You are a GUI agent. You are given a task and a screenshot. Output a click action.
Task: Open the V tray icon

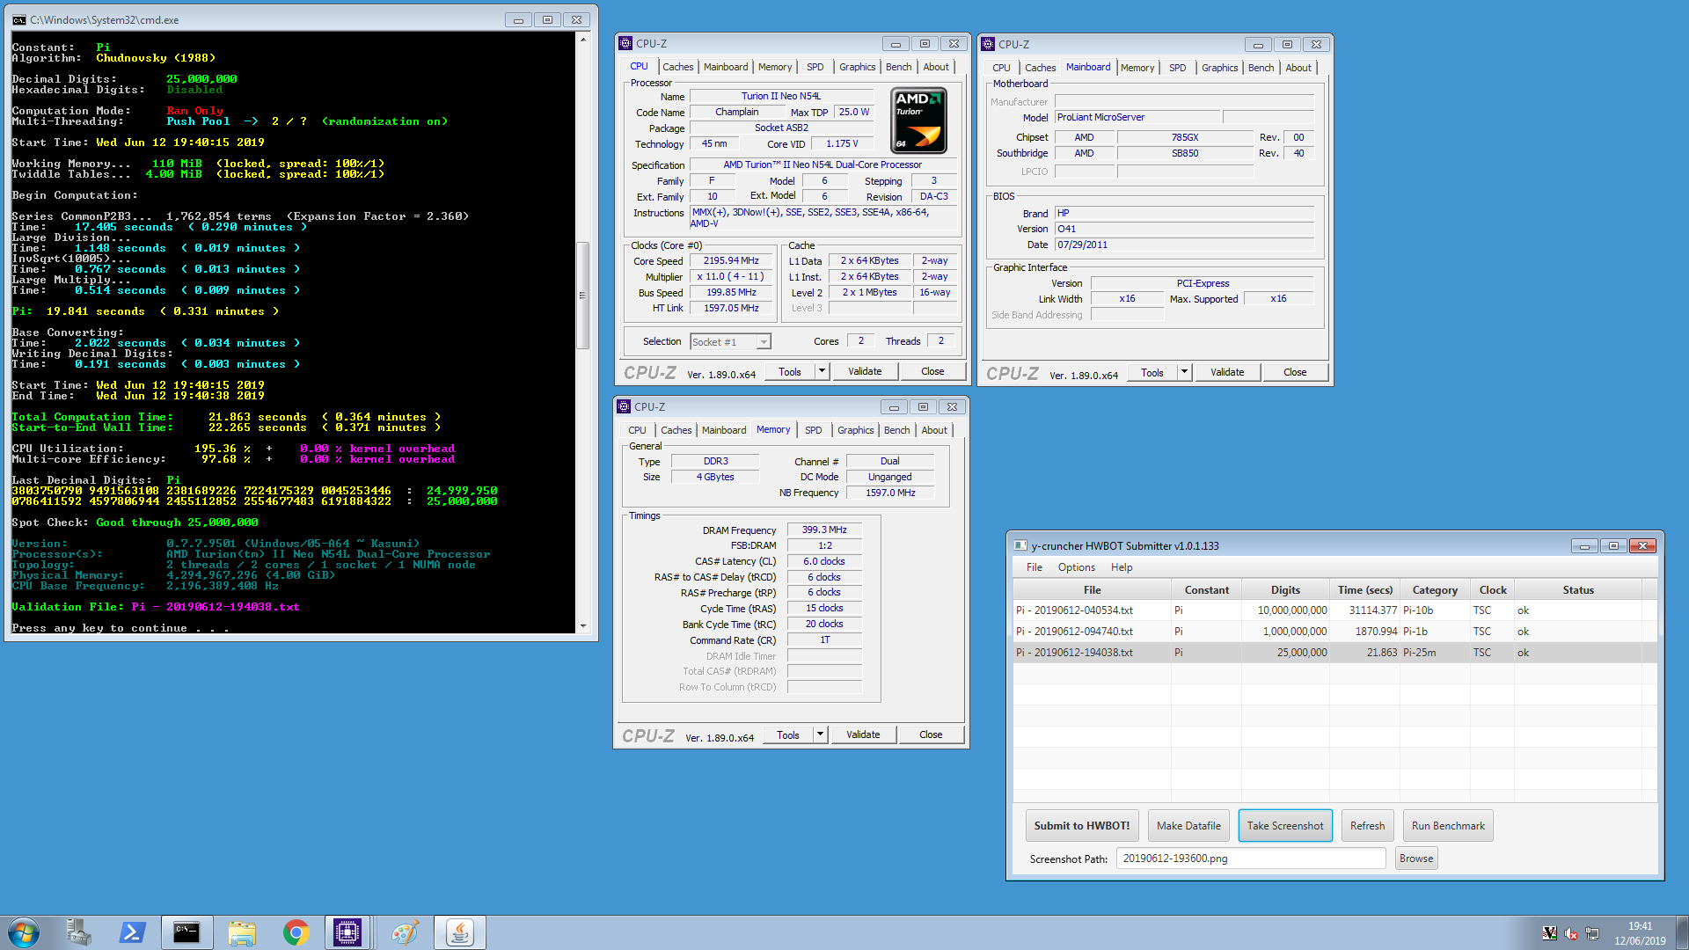click(1550, 933)
